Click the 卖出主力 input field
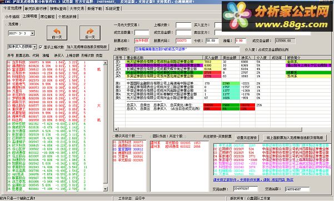This screenshot has height=201, width=334. (x=262, y=33)
